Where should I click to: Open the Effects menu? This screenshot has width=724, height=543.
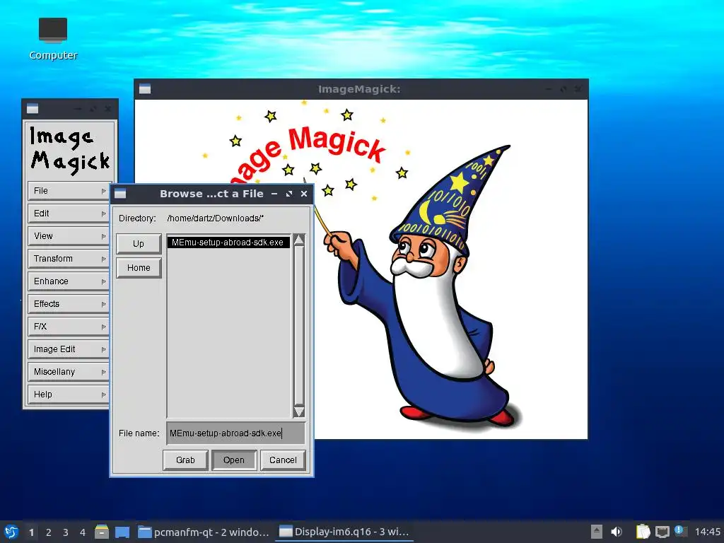[69, 304]
